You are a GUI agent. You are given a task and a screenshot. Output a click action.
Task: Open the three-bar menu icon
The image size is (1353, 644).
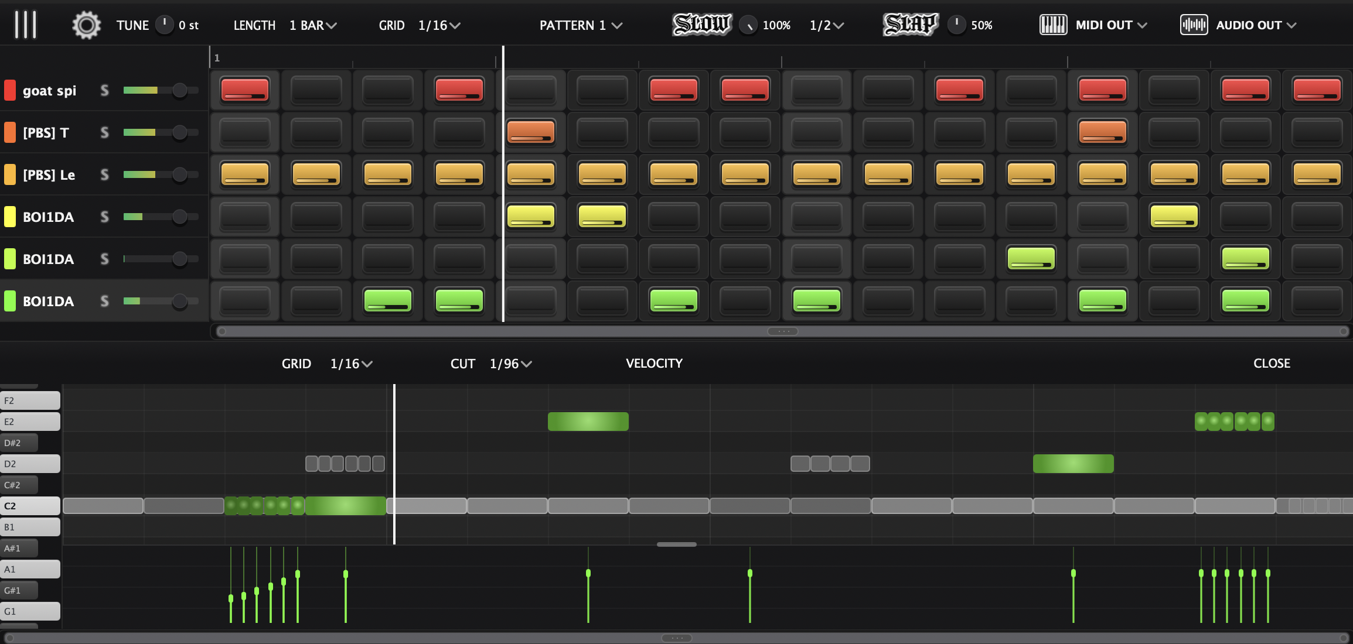click(25, 25)
